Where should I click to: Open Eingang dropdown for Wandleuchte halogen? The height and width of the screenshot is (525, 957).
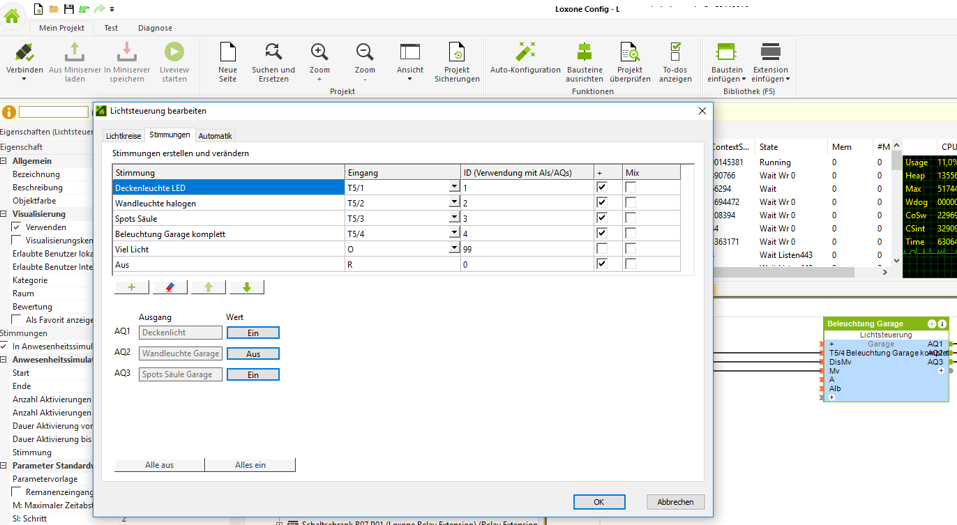(454, 203)
